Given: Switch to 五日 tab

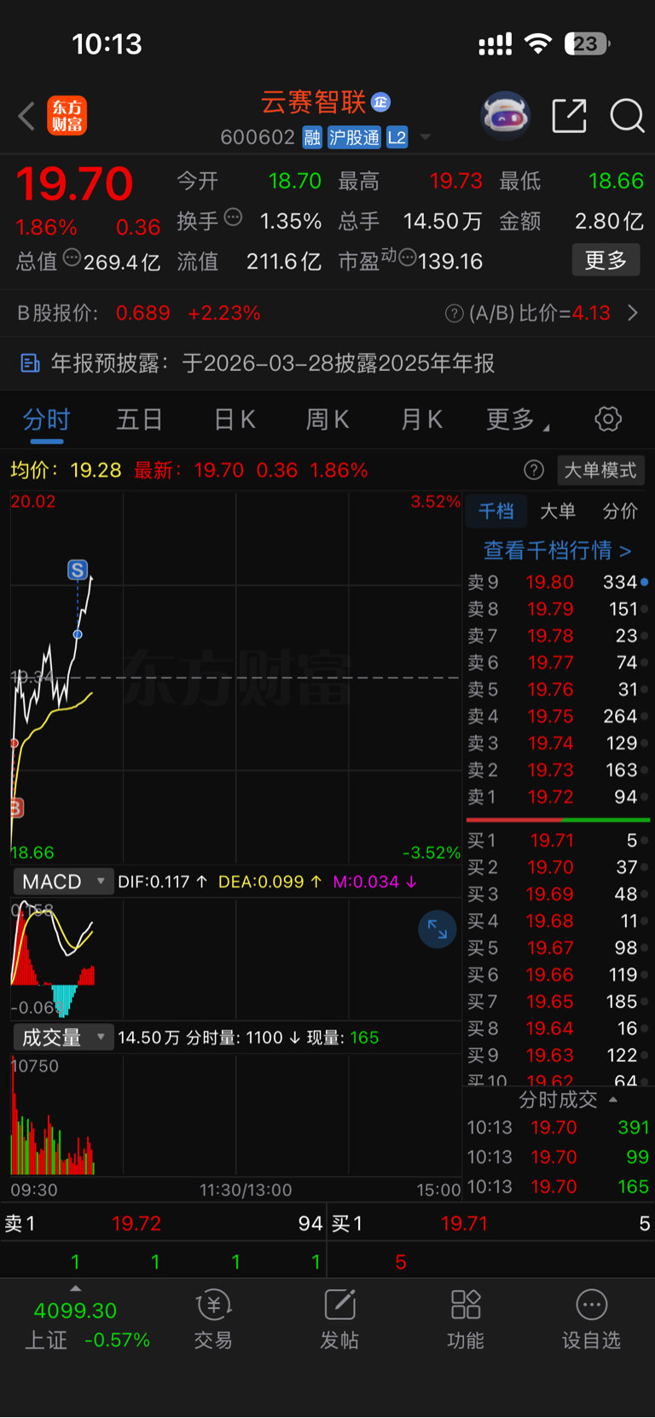Looking at the screenshot, I should tap(140, 420).
